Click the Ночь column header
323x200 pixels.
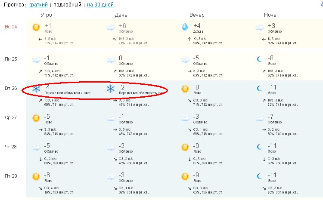pyautogui.click(x=270, y=15)
